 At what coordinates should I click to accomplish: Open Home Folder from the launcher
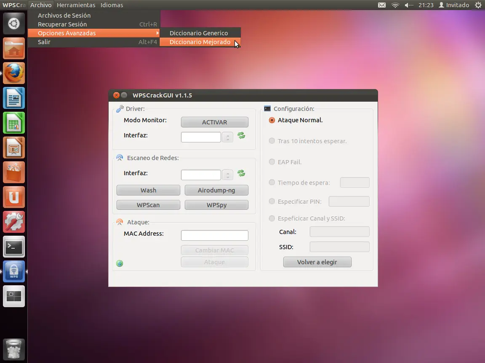point(14,48)
